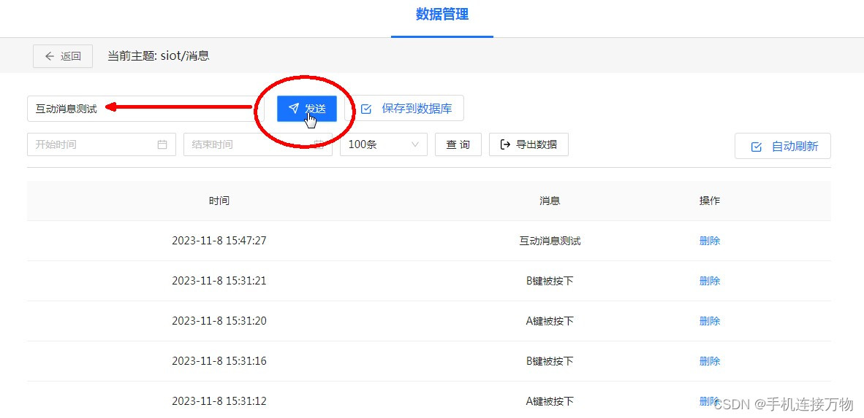Delete the 15:47:27 互动消息测试 row
Screen dimensions: 864x418
(710, 241)
